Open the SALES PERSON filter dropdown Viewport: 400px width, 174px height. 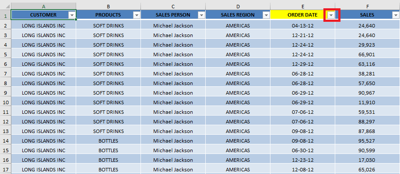point(202,15)
